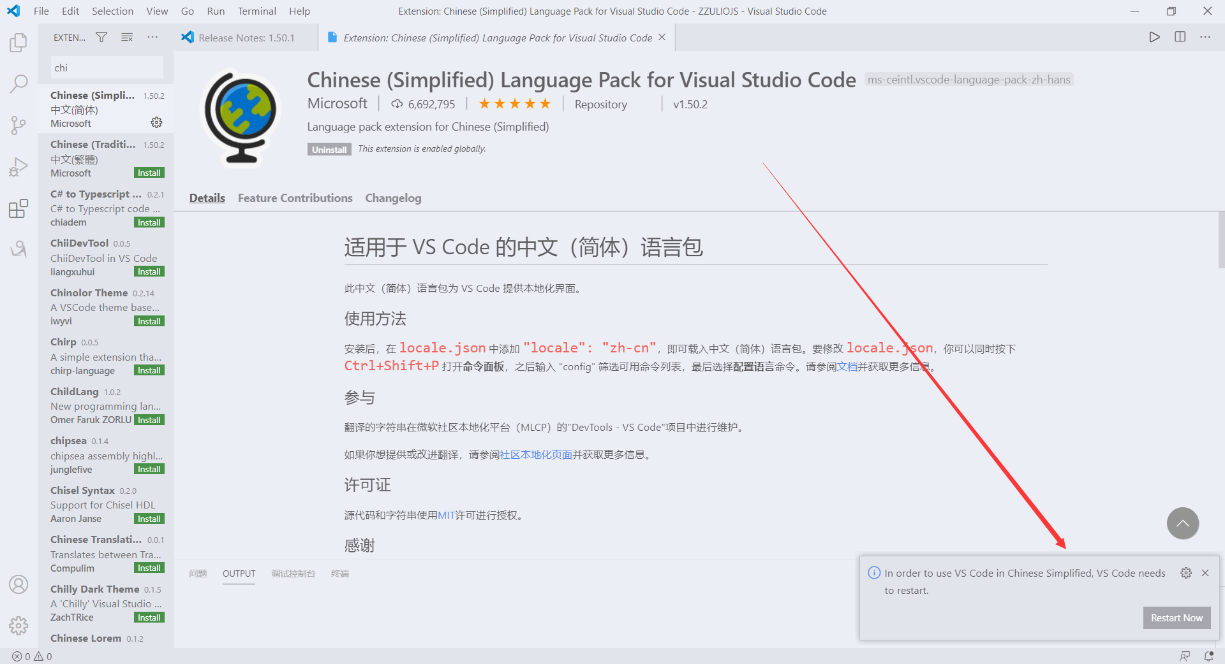Open the Manage gear at sidebar bottom
Image resolution: width=1225 pixels, height=664 pixels.
coord(19,625)
